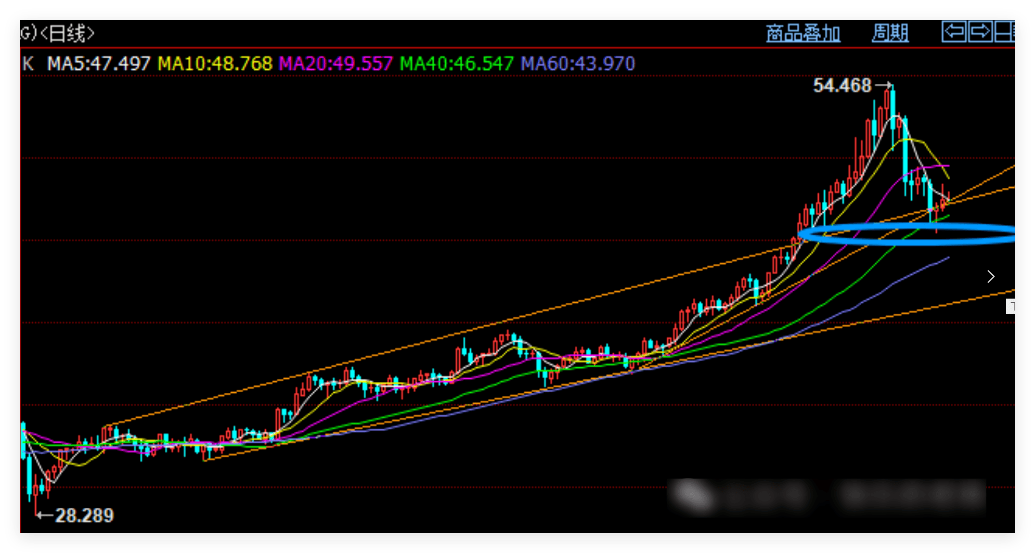Click the split window layout icon
This screenshot has height=553, width=1035.
[x=1005, y=32]
